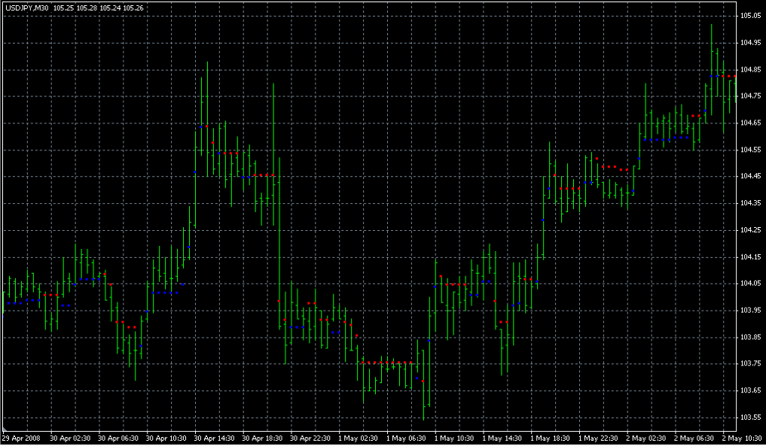Click the 1 May 14:30 time label
Screen dimensions: 766x446
pos(503,438)
